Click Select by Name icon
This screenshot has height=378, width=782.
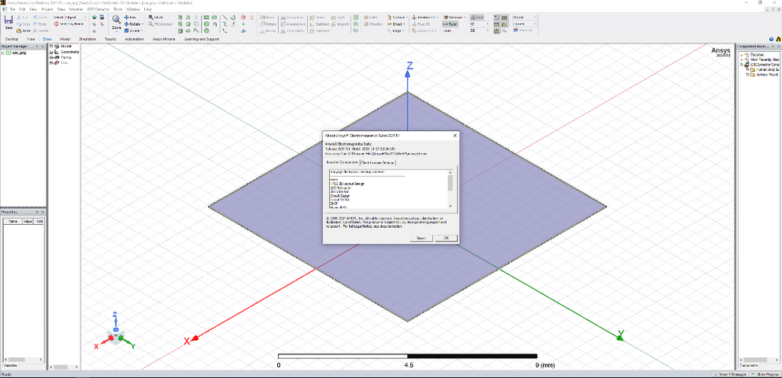[57, 24]
